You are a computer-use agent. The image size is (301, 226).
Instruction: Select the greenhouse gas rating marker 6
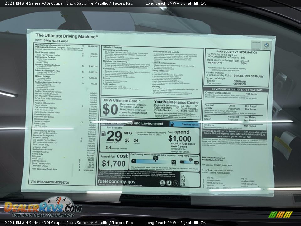156,159
